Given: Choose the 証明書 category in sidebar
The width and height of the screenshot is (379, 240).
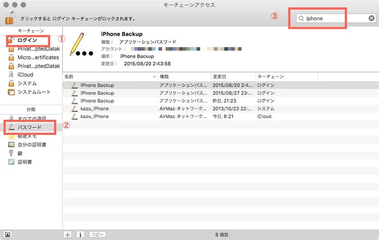Looking at the screenshot, I should pyautogui.click(x=25, y=162).
